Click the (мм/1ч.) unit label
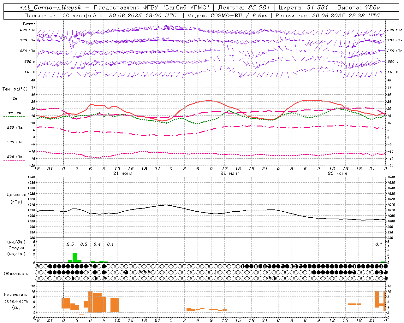This screenshot has width=404, height=323. point(16,254)
